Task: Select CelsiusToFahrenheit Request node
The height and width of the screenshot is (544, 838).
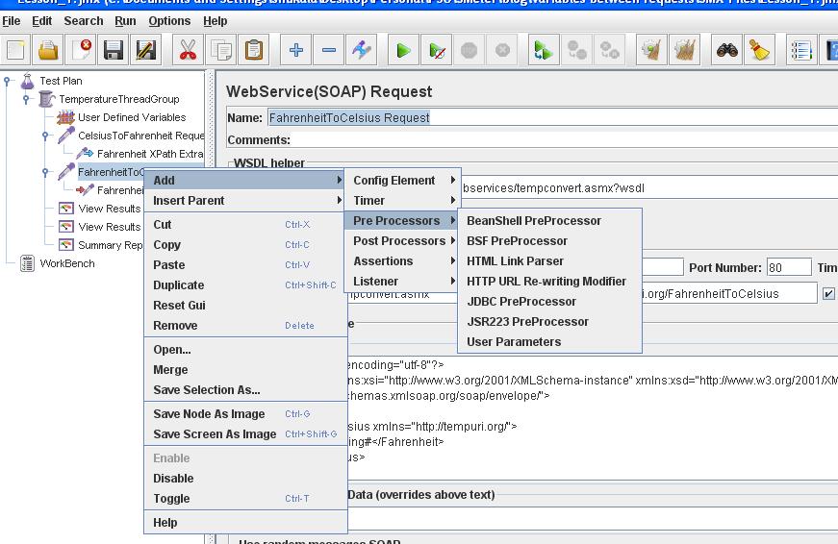Action: 141,136
